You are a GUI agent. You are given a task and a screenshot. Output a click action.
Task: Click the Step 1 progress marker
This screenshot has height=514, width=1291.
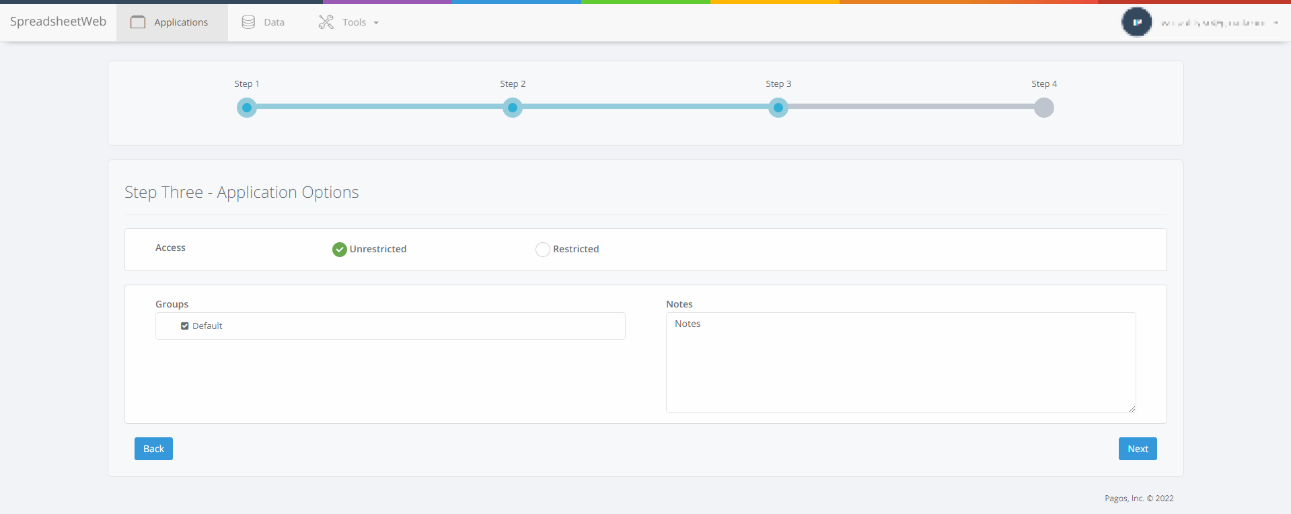(x=247, y=108)
